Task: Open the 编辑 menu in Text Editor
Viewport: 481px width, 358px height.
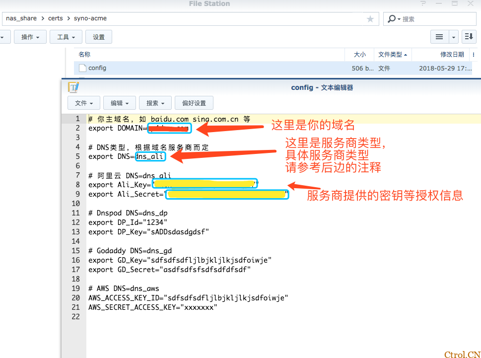Action: [x=119, y=103]
